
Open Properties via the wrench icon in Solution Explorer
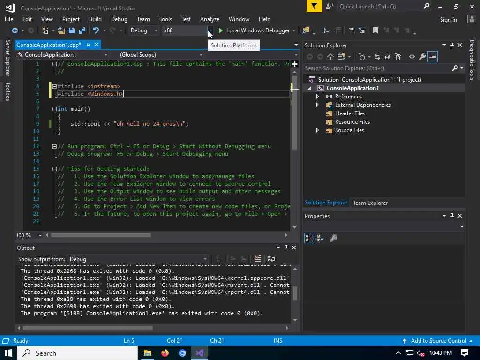[x=422, y=57]
